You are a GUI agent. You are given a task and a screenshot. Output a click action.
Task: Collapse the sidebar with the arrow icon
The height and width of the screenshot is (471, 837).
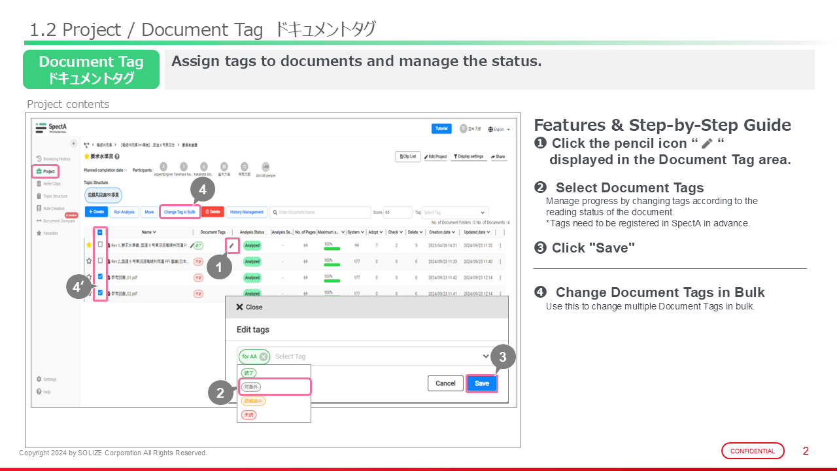coord(74,143)
